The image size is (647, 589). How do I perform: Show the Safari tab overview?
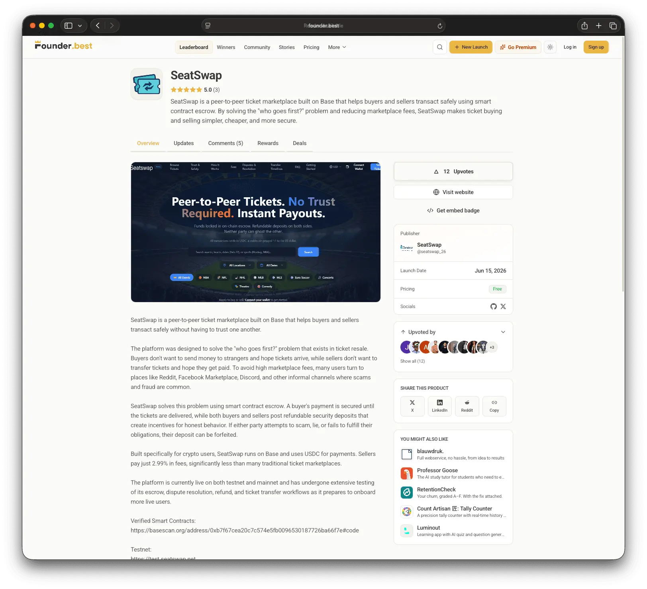(x=613, y=26)
